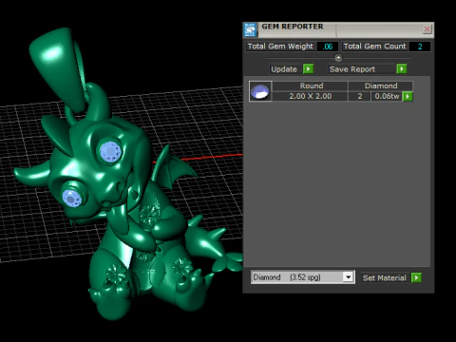
Task: Click the green arrow next to Update
Action: click(x=308, y=69)
